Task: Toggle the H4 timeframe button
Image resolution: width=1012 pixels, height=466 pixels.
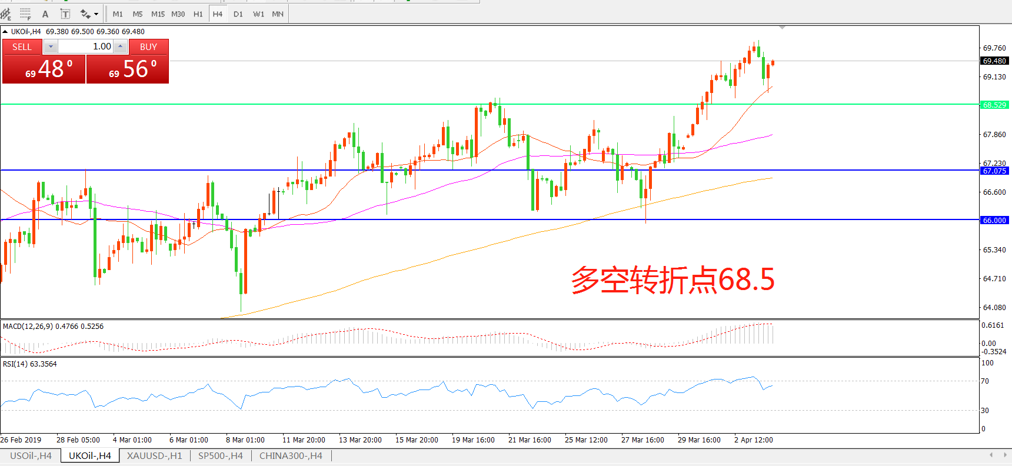Action: coord(217,14)
